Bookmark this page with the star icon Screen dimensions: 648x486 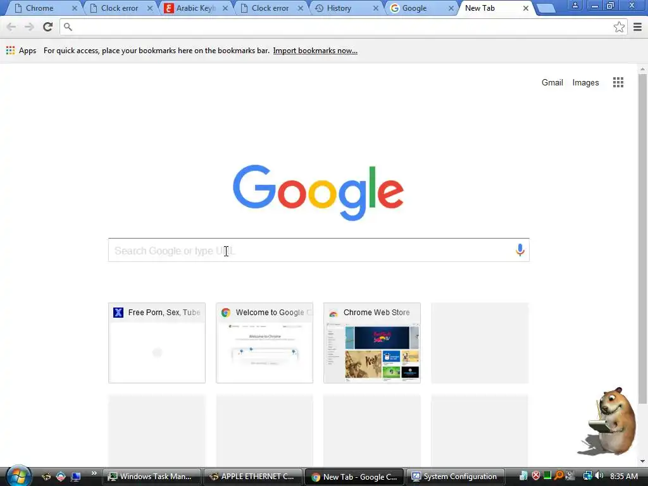pyautogui.click(x=619, y=27)
